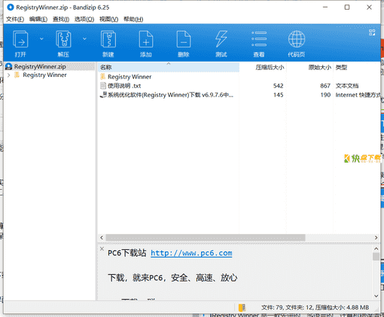
Task: Expand the dropdown arrow next to 解压
Action: (x=84, y=39)
